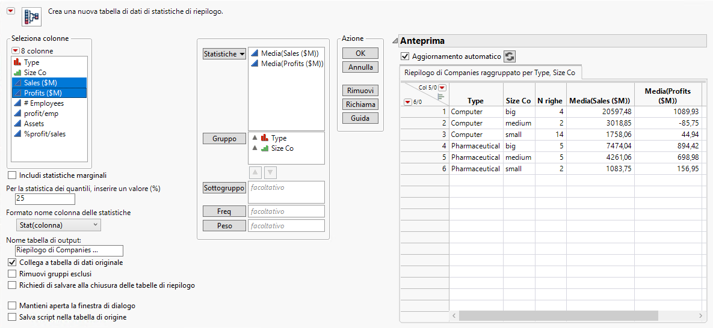Viewport: 713px width, 328px height.
Task: Open the Statistiche dropdown button
Action: 224,53
